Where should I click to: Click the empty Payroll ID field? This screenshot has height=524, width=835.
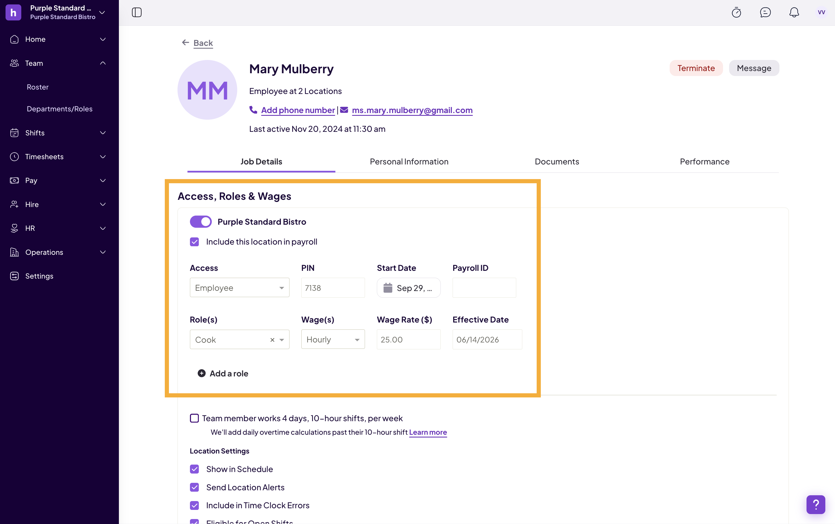point(484,288)
